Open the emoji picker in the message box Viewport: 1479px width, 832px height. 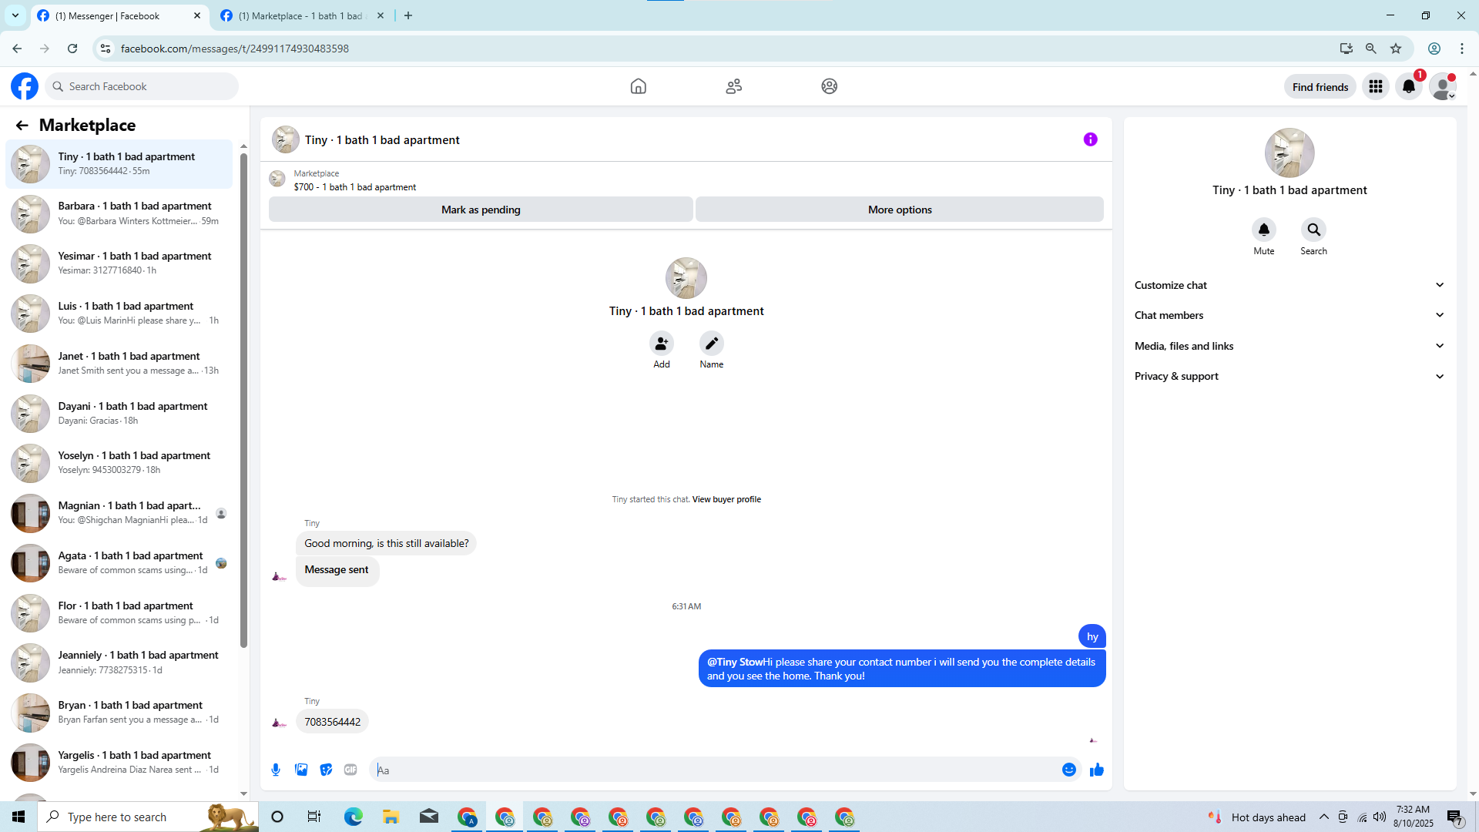pyautogui.click(x=1068, y=770)
